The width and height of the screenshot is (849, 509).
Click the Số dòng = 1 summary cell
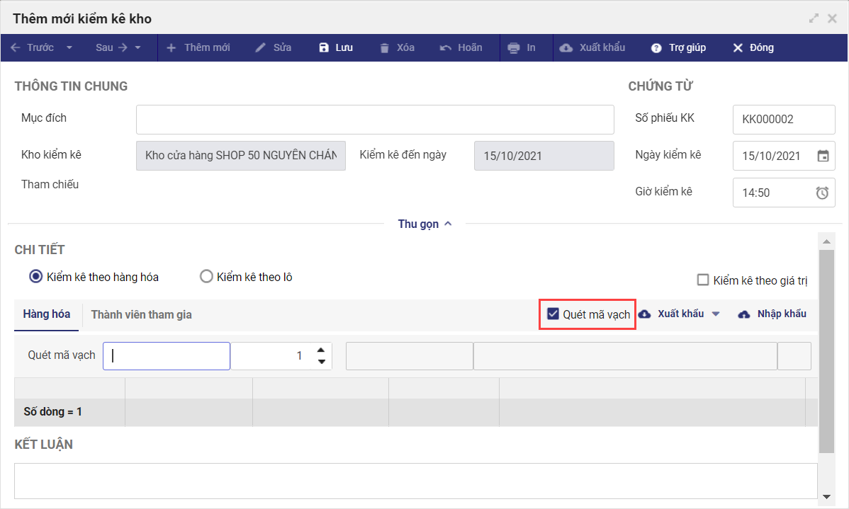click(x=69, y=412)
